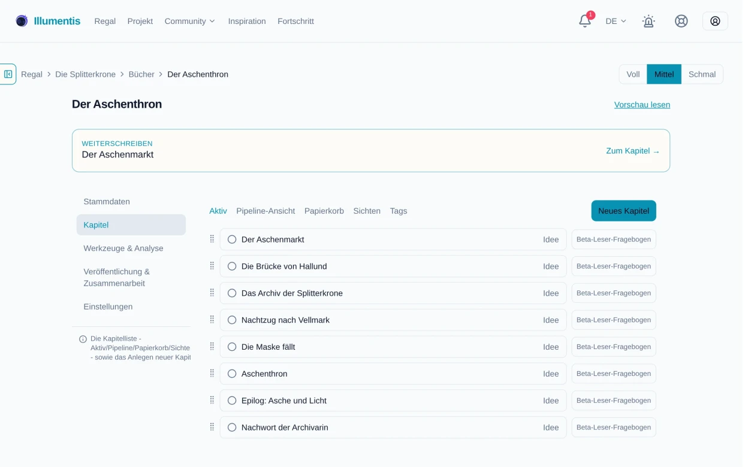Open the DE language dropdown
Viewport: 748px width, 467px height.
click(x=616, y=21)
